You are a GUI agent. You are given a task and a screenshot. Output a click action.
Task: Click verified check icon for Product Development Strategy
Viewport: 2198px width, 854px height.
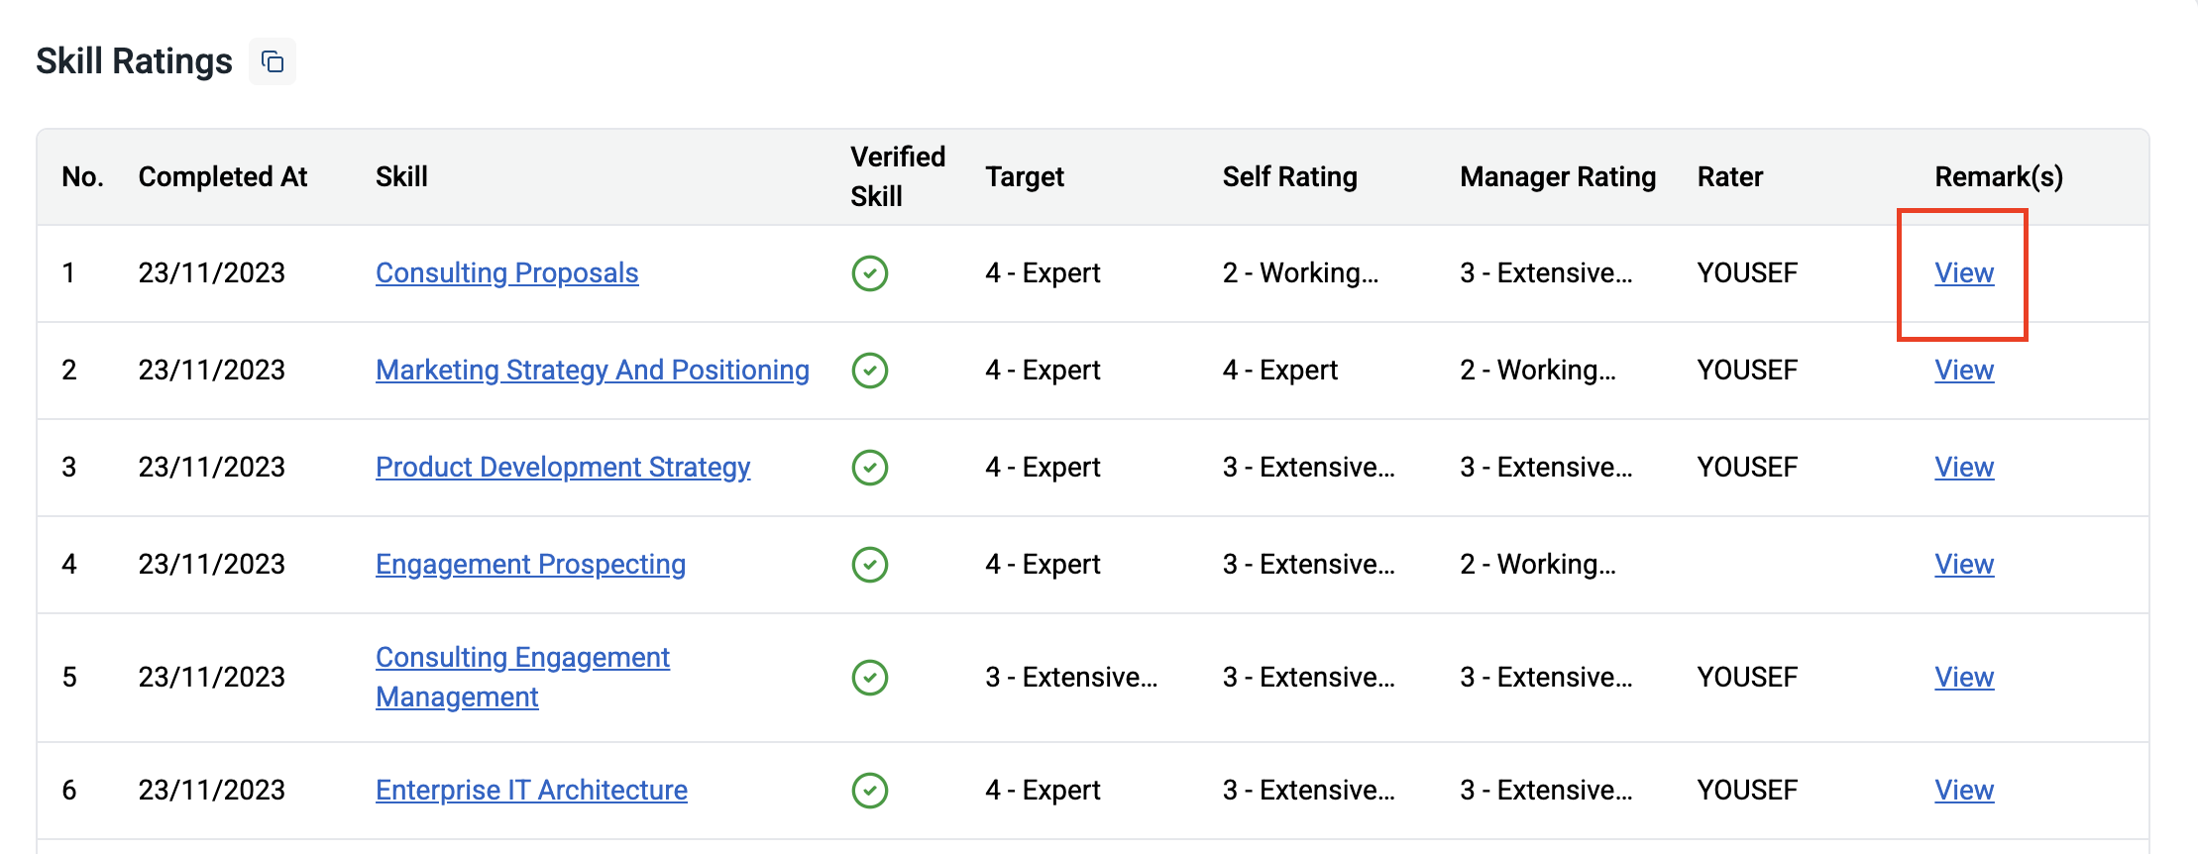click(869, 468)
